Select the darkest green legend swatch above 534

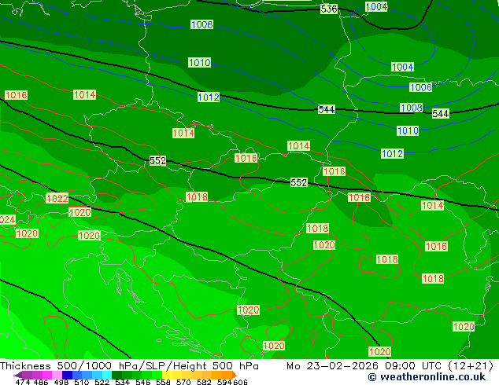point(116,375)
